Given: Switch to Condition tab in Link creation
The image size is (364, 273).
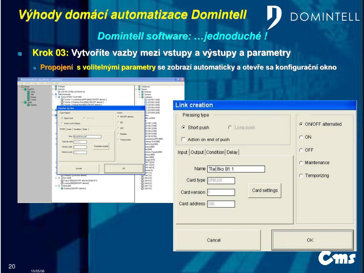Looking at the screenshot, I should click(215, 152).
